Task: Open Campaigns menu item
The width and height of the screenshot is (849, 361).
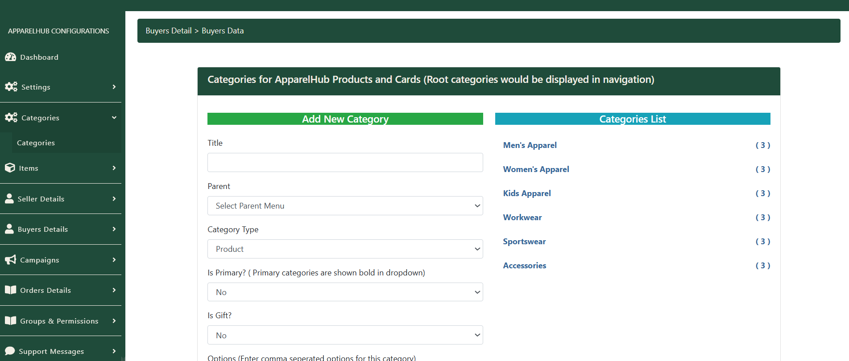Action: pos(61,260)
